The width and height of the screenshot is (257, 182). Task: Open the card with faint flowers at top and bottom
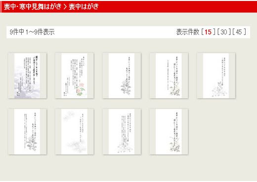[x=75, y=131]
